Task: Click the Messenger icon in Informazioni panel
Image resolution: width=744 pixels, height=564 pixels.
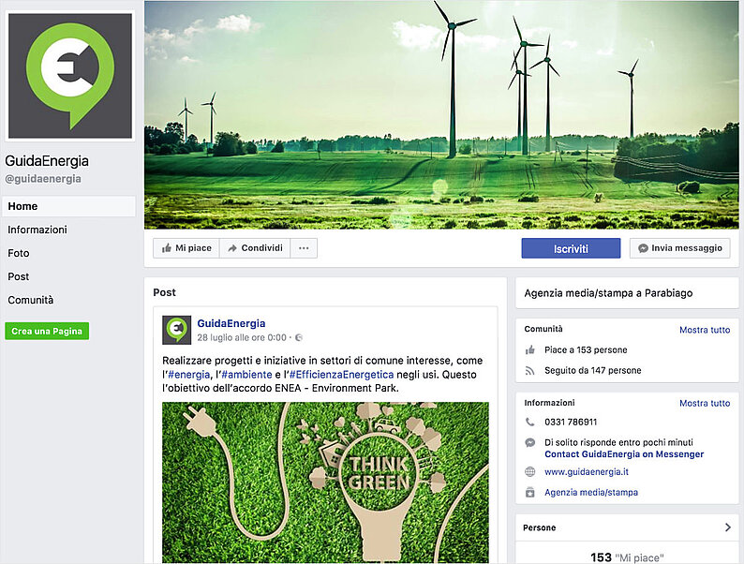Action: (x=530, y=442)
